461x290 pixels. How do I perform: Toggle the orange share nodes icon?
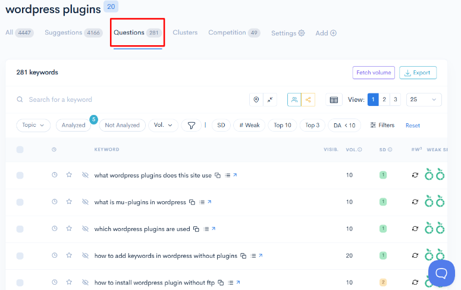308,99
